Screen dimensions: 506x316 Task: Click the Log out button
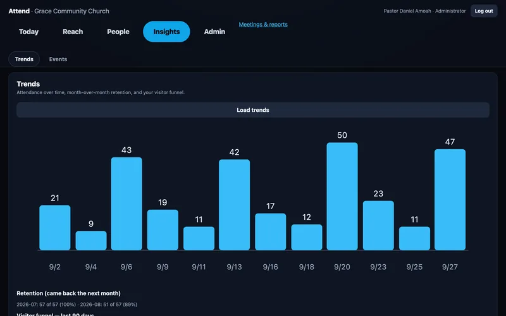coord(484,11)
